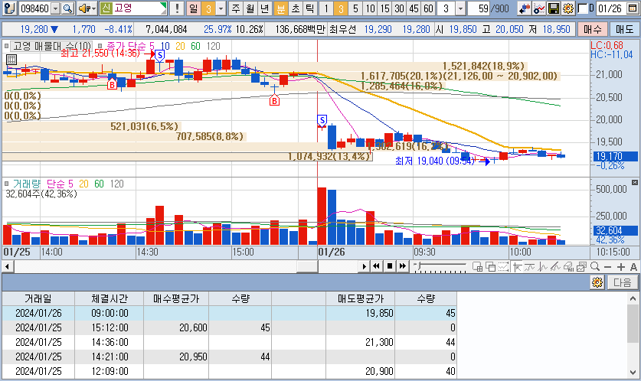Viewport: 641px width, 381px height.
Task: Select the 10 minute interval
Action: point(370,8)
